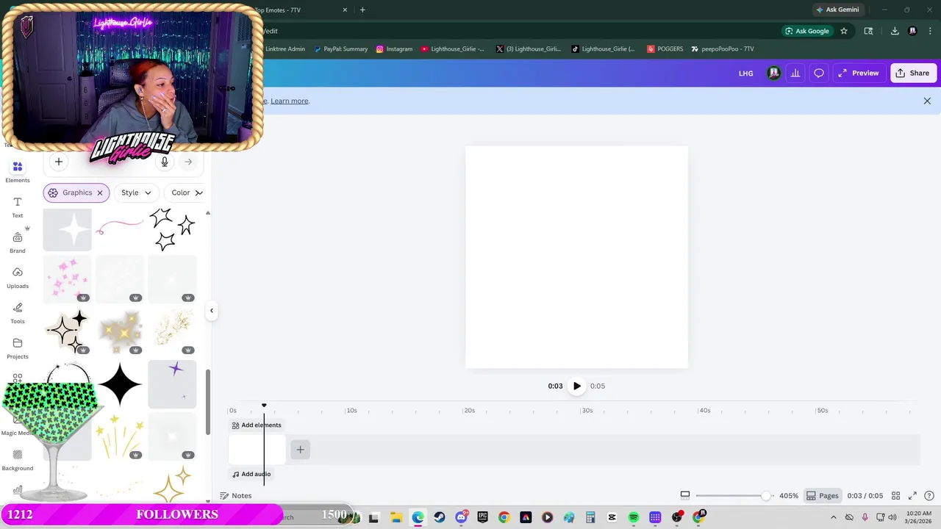941x529 pixels.
Task: Click the microphone voice search icon
Action: (165, 162)
